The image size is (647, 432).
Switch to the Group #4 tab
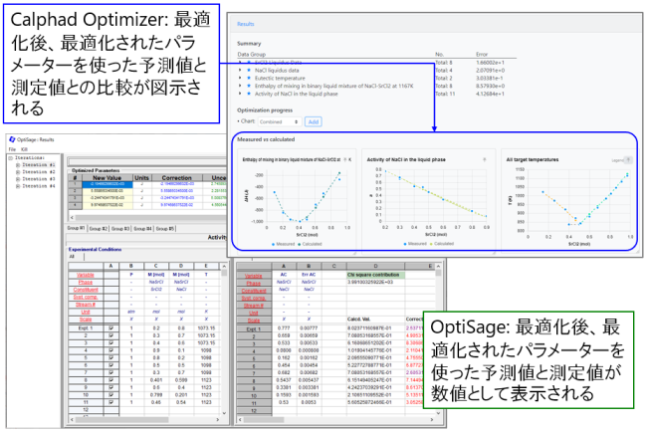[x=142, y=228]
